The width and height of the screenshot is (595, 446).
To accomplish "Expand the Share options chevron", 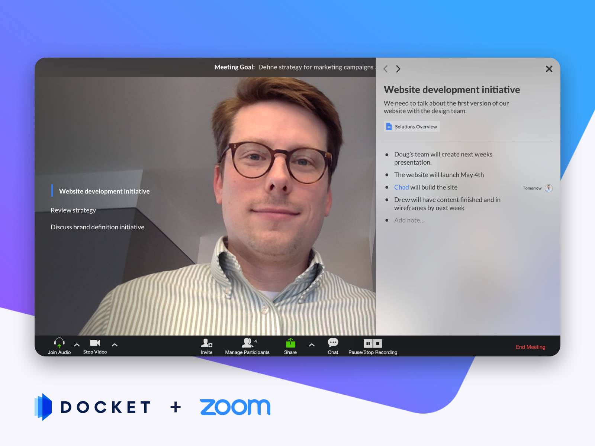I will pos(312,345).
